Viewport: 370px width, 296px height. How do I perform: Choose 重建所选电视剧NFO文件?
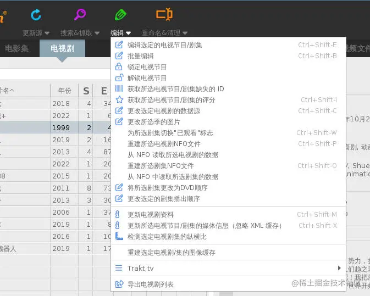(228, 144)
